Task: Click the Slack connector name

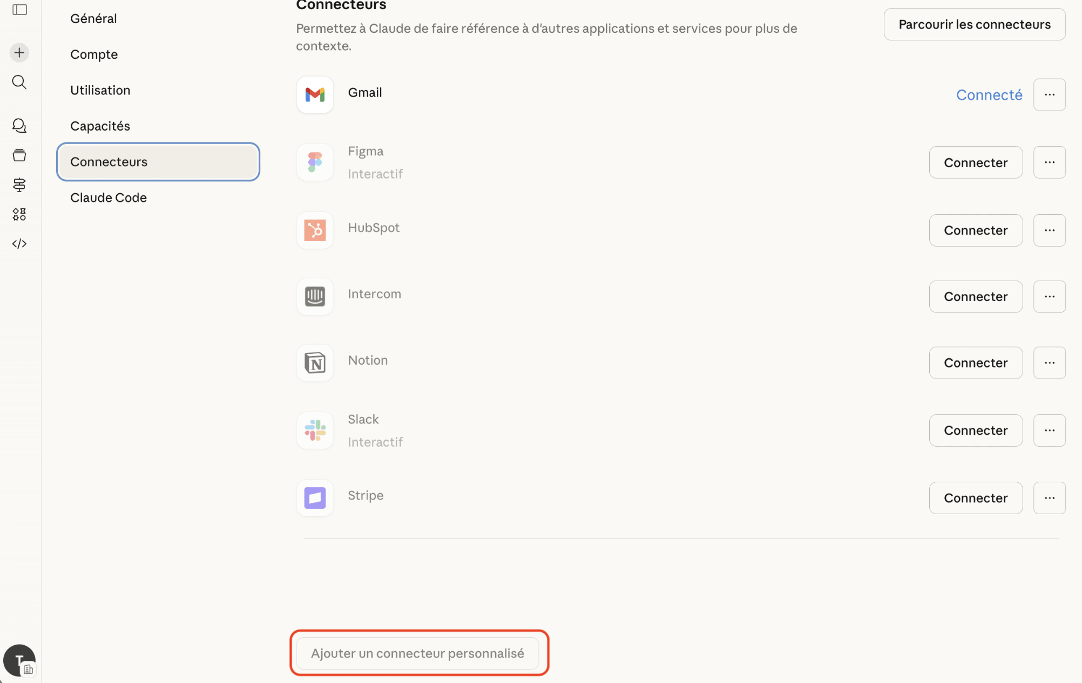Action: coord(363,419)
